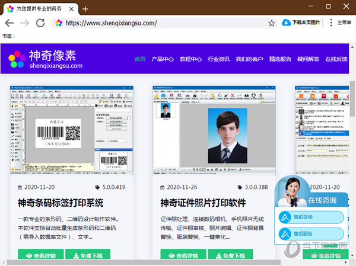Open a new tab with plus icon
Screen dimensions: 356x266
pos(85,8)
